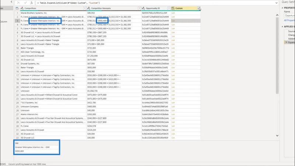Open the fx function button

(x=31, y=3)
